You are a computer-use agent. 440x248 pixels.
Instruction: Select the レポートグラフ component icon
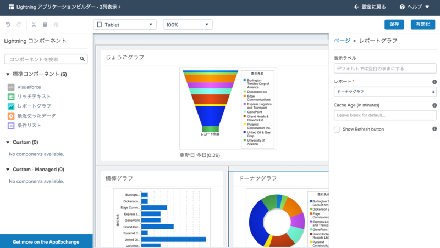click(11, 106)
